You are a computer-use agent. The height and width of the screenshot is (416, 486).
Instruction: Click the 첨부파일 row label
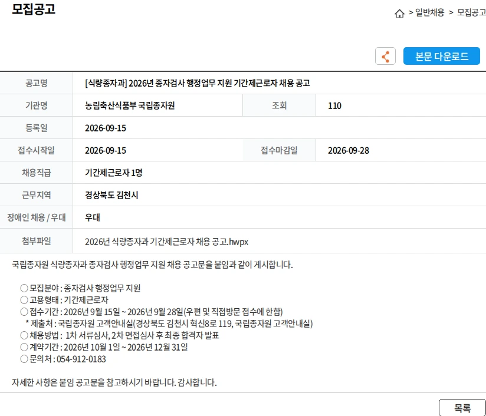coord(36,241)
